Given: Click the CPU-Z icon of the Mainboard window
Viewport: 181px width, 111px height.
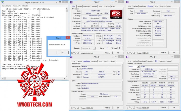Looking at the screenshot, I should pos(71,57).
